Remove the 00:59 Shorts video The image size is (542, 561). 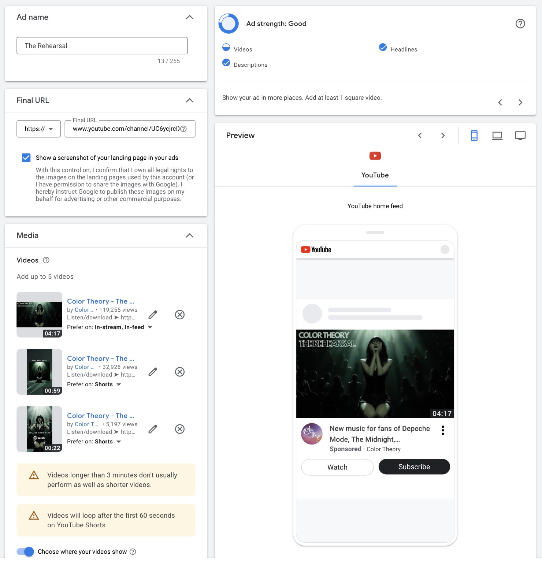coord(179,372)
